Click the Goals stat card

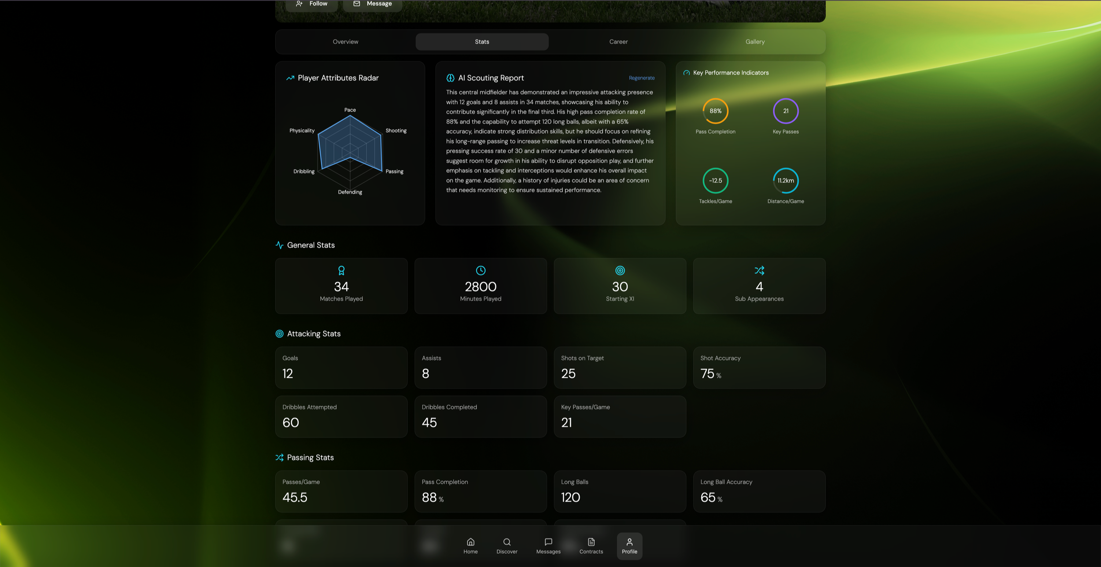pos(341,367)
